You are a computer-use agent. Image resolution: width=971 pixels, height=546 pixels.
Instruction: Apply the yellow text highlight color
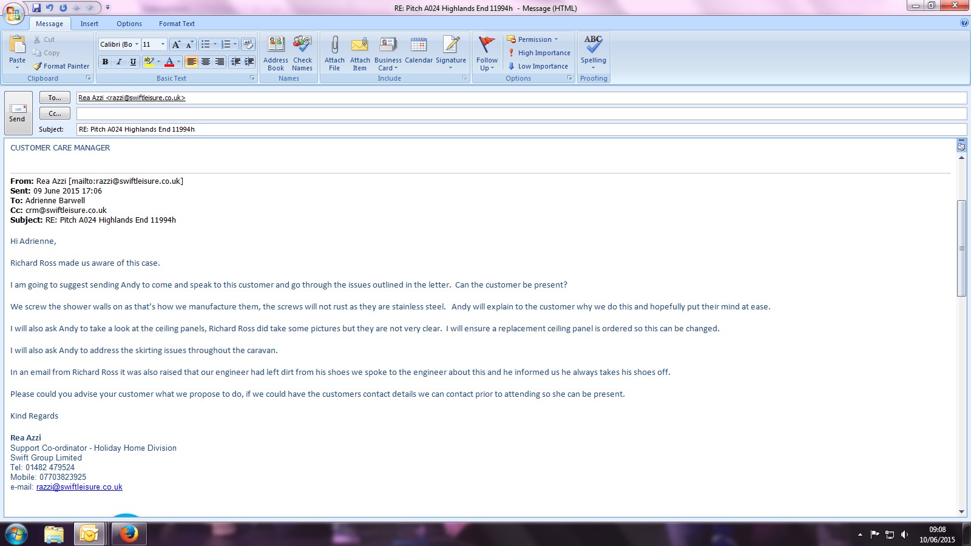click(149, 62)
